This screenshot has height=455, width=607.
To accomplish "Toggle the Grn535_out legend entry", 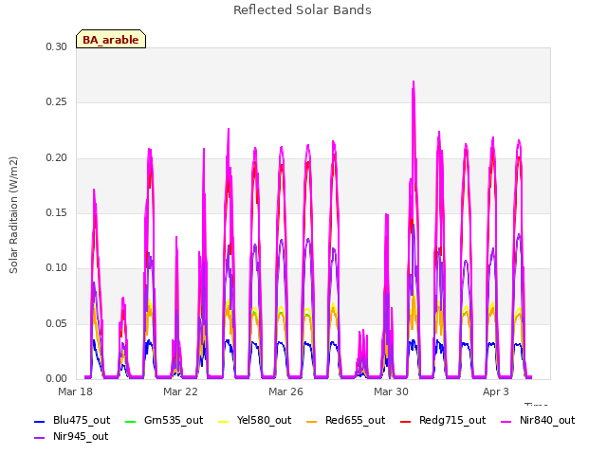I will coord(164,420).
